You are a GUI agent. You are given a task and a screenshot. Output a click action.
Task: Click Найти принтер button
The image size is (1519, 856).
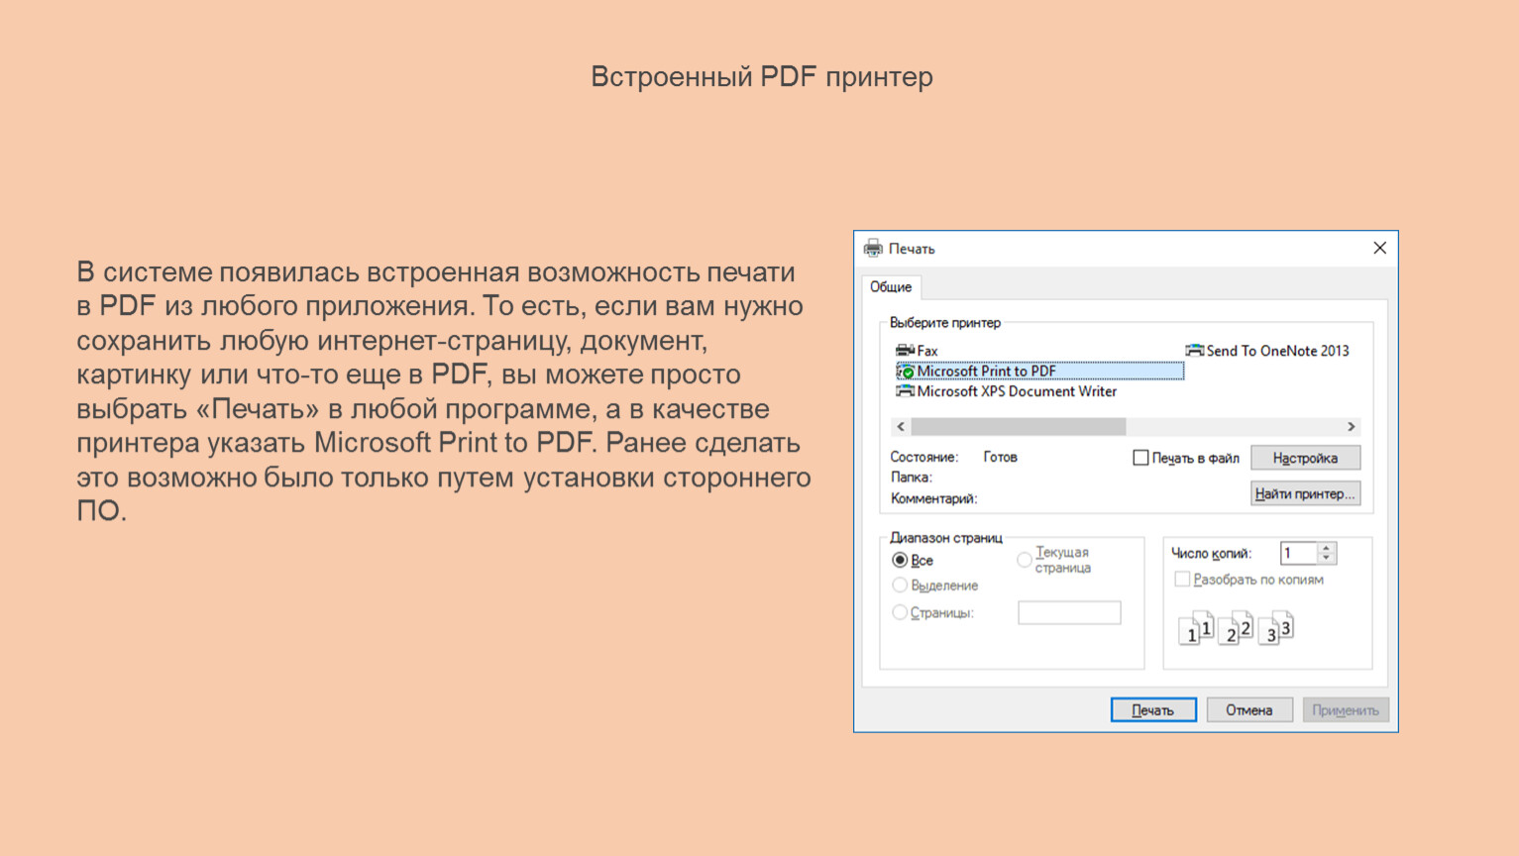1305,493
